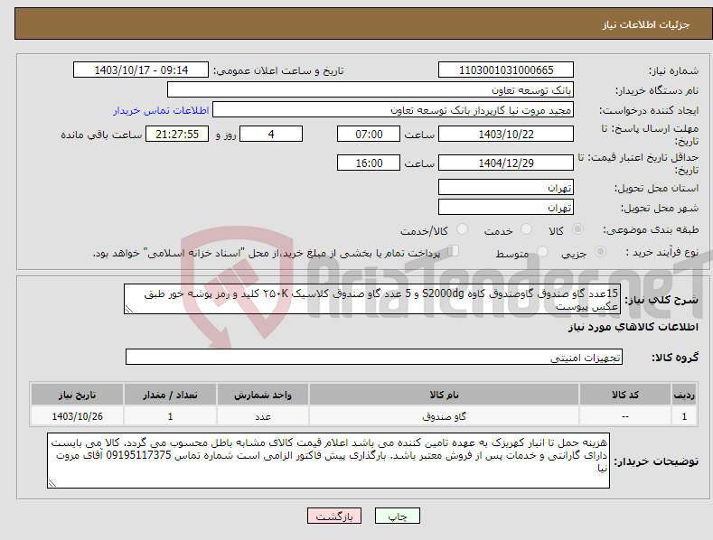Click the quantity cell showing 1
This screenshot has height=540, width=713.
pyautogui.click(x=170, y=416)
